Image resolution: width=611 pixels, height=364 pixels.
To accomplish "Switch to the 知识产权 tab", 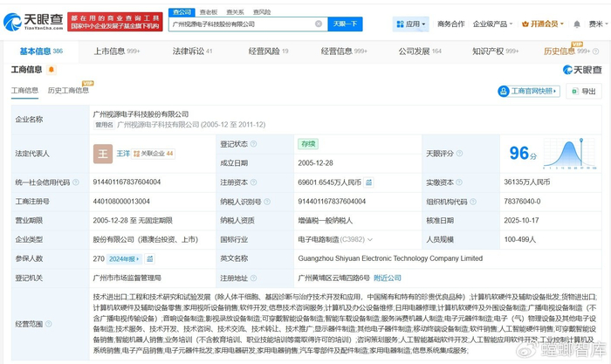I will coord(496,52).
